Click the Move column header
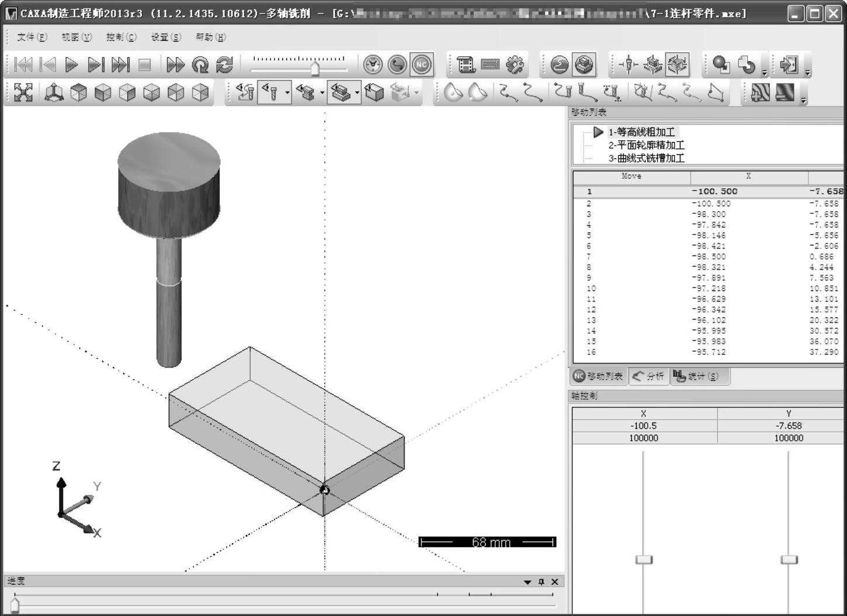The height and width of the screenshot is (616, 847). pyautogui.click(x=631, y=176)
